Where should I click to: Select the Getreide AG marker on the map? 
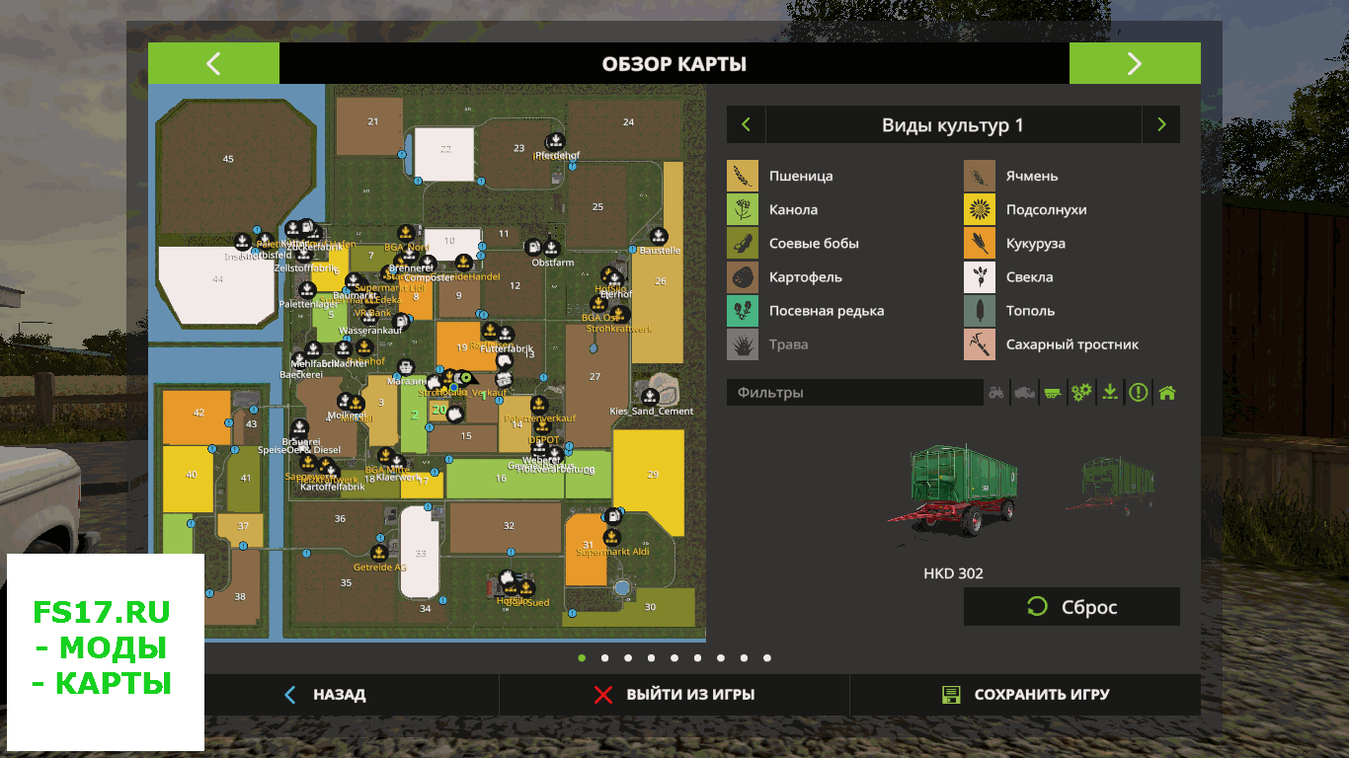coord(379,554)
